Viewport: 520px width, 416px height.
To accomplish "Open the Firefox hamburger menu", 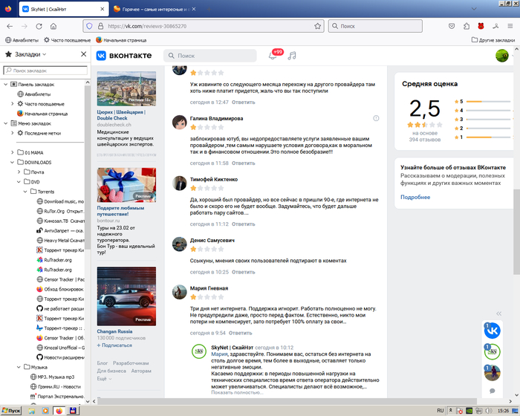I will coord(509,25).
